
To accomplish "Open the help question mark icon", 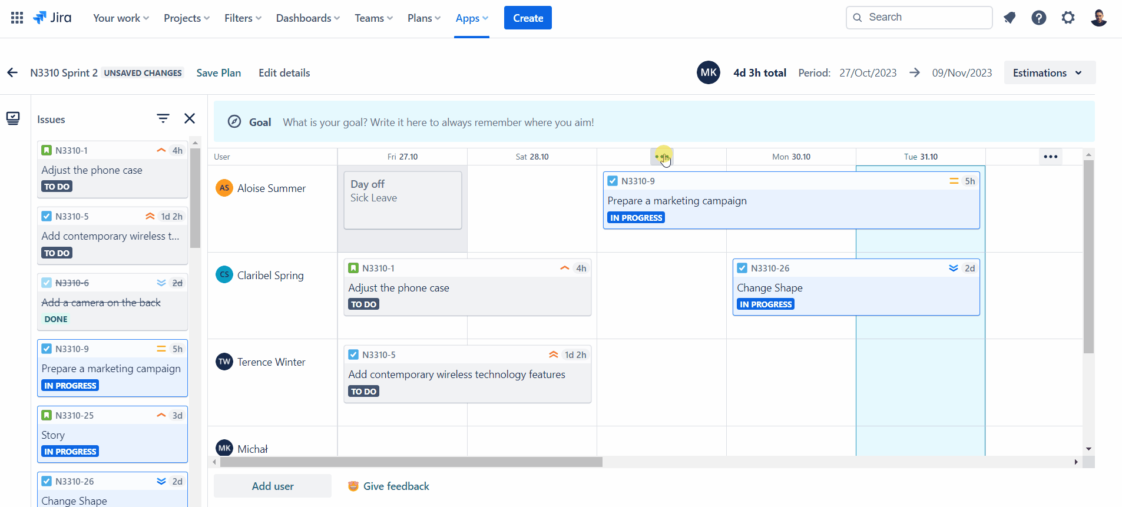I will pos(1039,18).
